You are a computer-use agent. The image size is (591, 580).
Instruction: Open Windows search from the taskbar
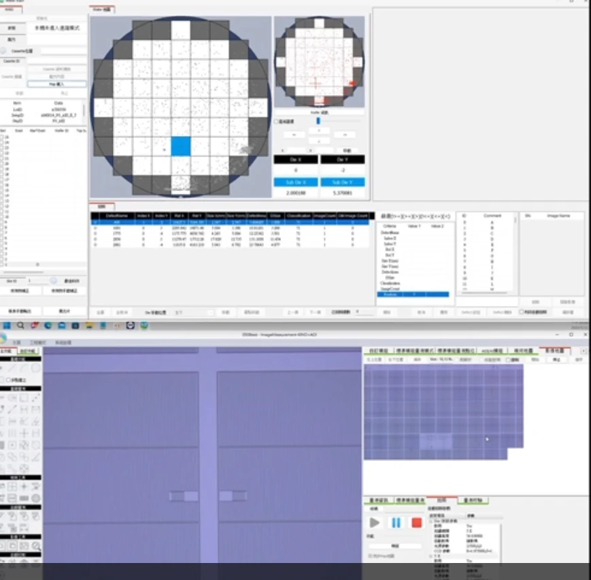20,326
